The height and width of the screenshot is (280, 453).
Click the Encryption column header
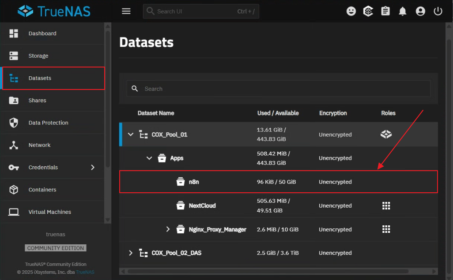pyautogui.click(x=333, y=113)
